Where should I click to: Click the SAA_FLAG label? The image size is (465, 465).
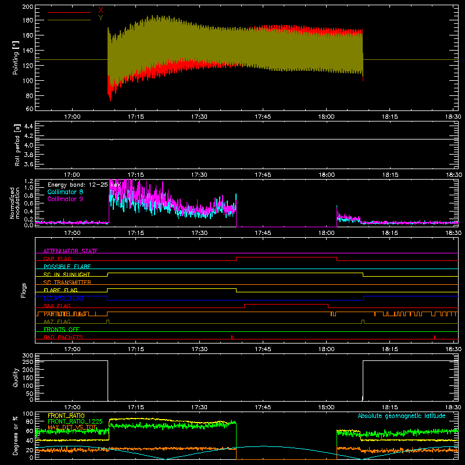57,306
